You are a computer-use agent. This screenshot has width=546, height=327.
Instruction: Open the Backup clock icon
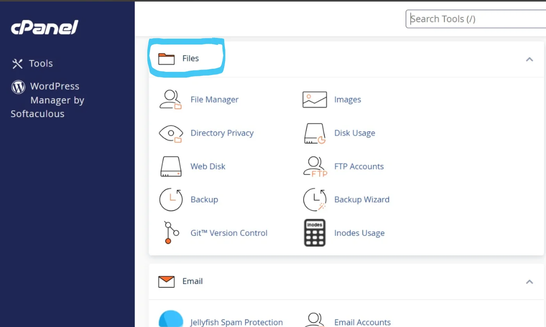coord(171,200)
